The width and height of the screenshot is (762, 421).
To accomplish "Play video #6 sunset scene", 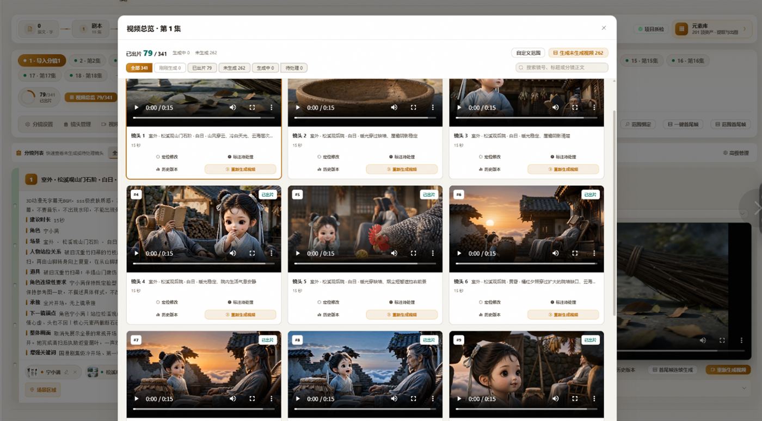I will 459,253.
